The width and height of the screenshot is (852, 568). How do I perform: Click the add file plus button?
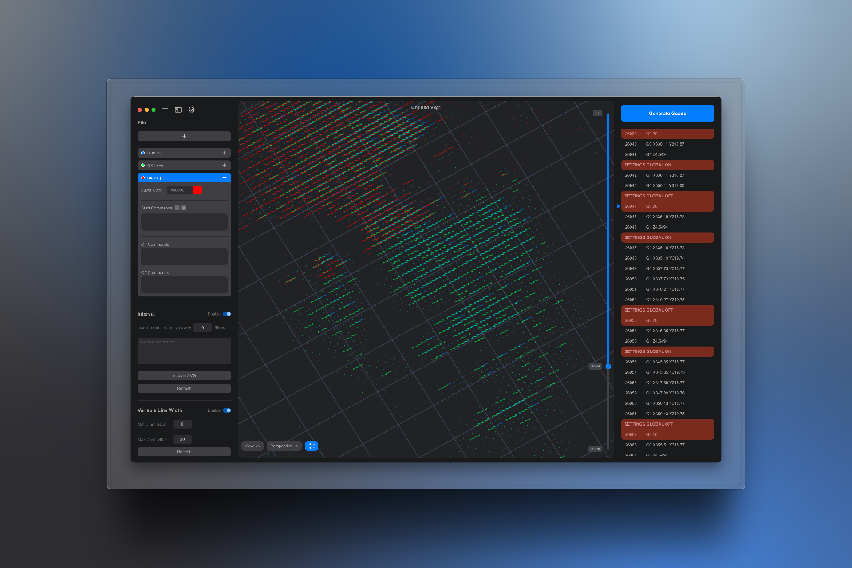184,136
